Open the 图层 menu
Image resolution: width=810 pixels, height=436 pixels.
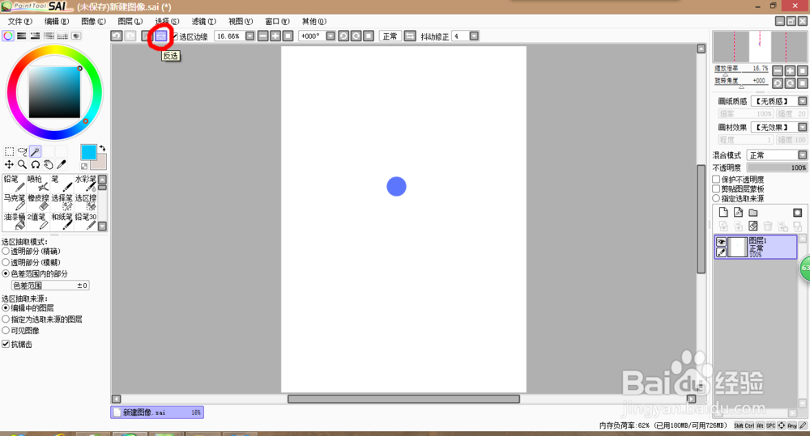tap(130, 21)
